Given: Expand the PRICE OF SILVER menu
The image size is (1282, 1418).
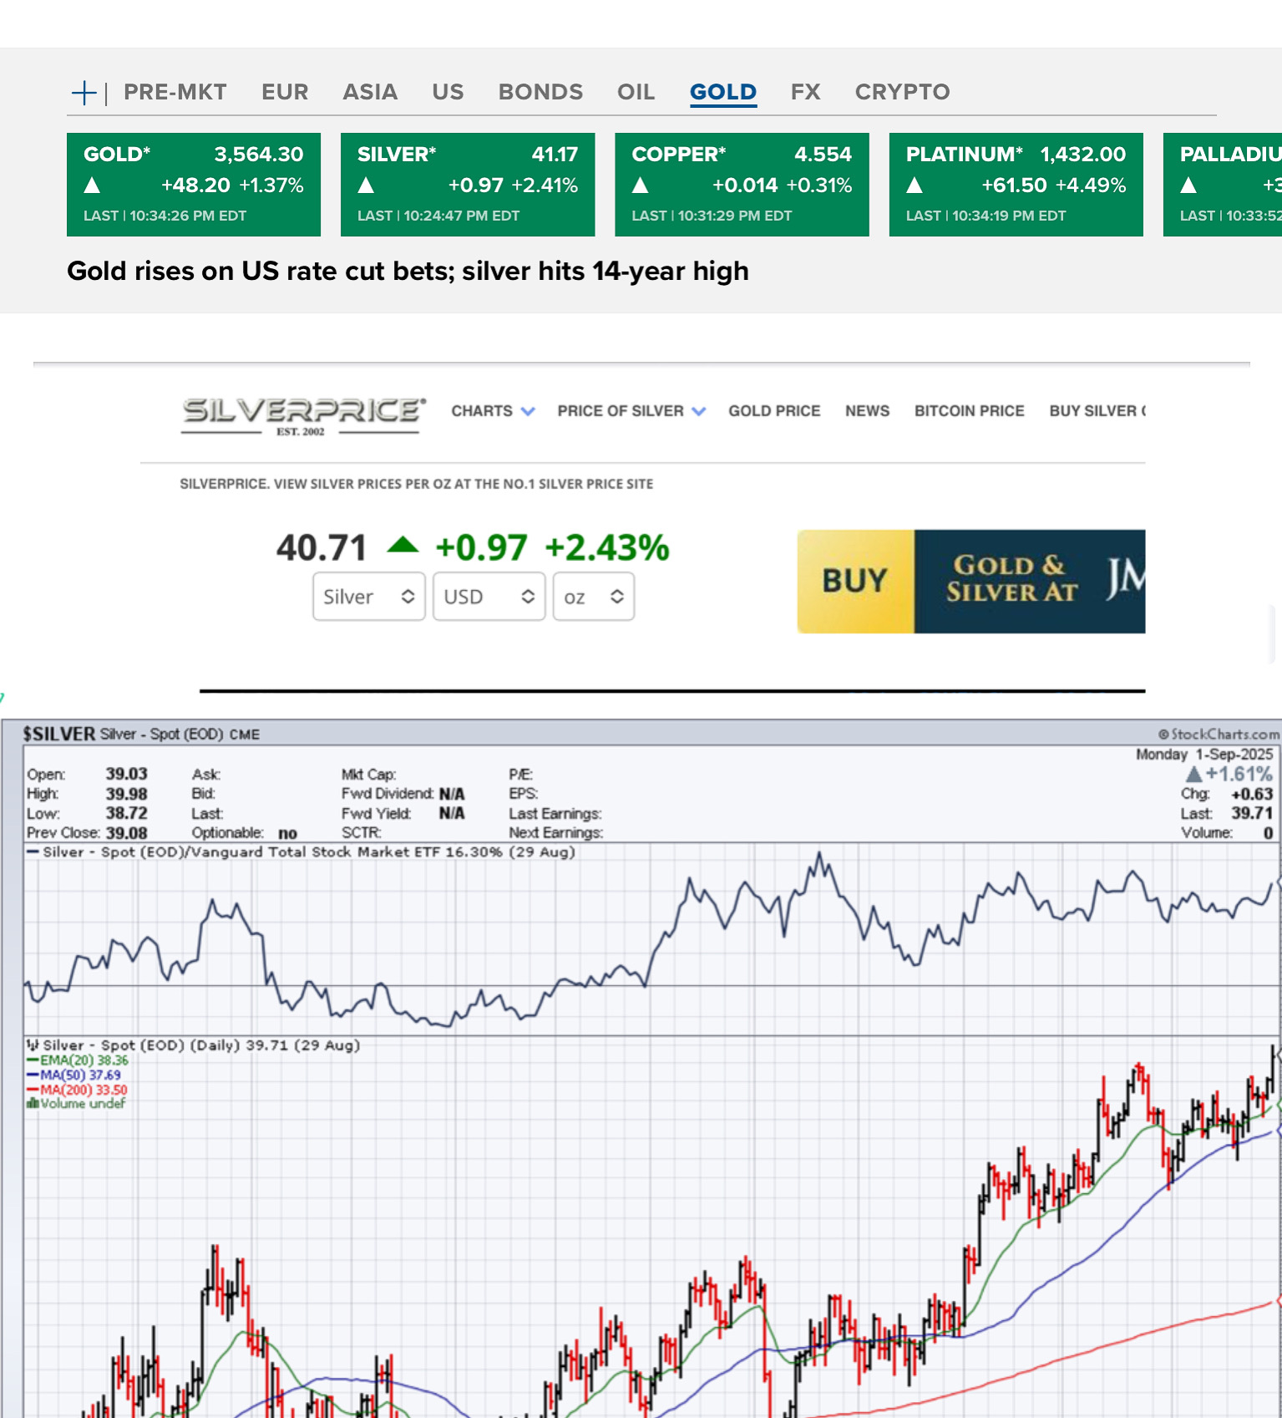Looking at the screenshot, I should point(631,411).
